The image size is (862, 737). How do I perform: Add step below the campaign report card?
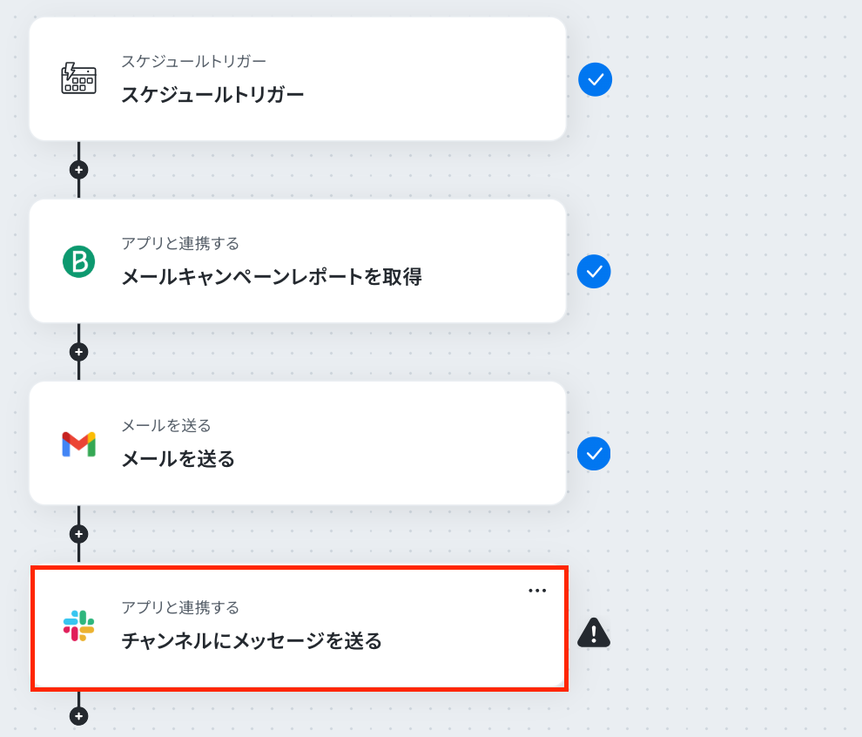[x=78, y=352]
